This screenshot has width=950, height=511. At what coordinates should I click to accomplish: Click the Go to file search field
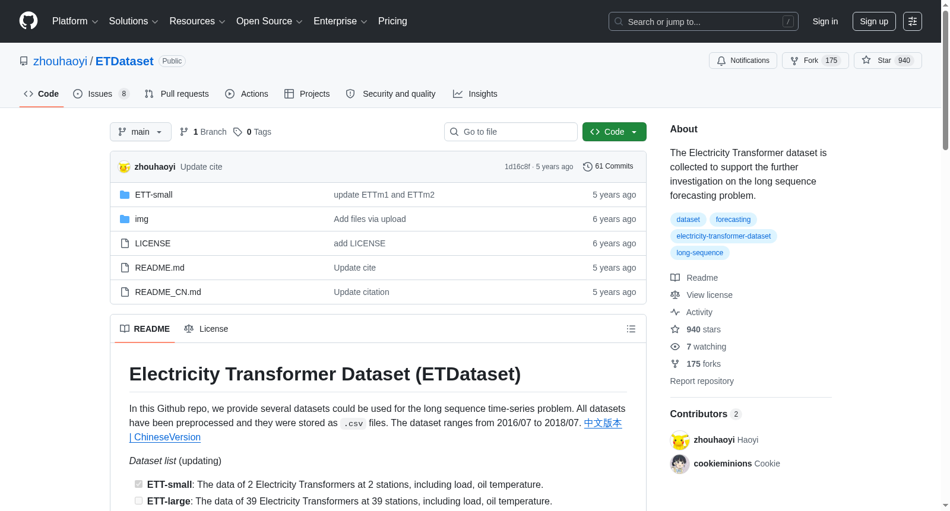pos(511,132)
